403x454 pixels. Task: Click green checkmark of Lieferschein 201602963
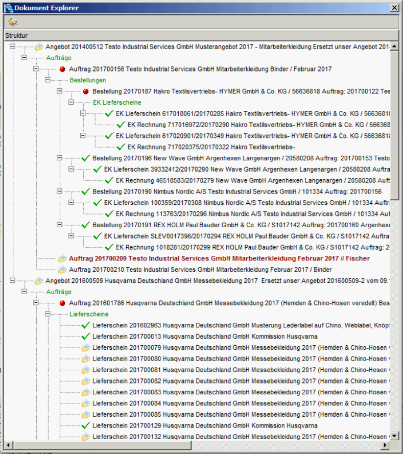pyautogui.click(x=85, y=325)
